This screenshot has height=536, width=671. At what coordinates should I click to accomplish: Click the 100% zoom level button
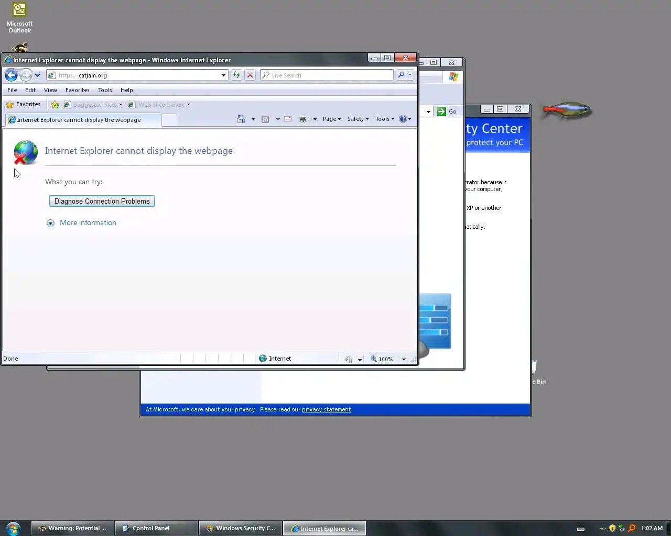pos(383,359)
